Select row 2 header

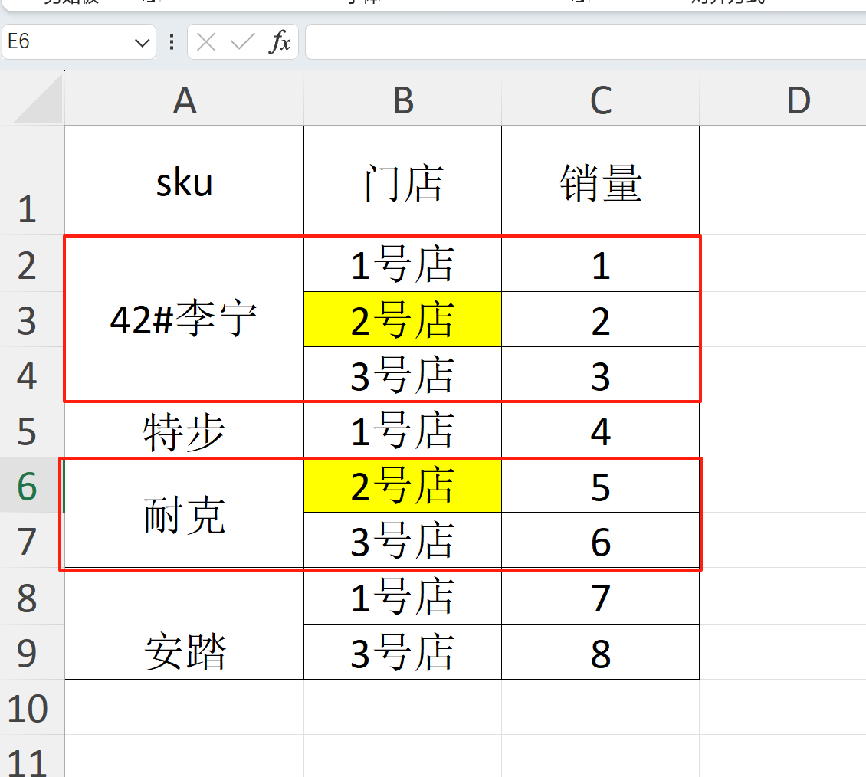click(x=32, y=264)
